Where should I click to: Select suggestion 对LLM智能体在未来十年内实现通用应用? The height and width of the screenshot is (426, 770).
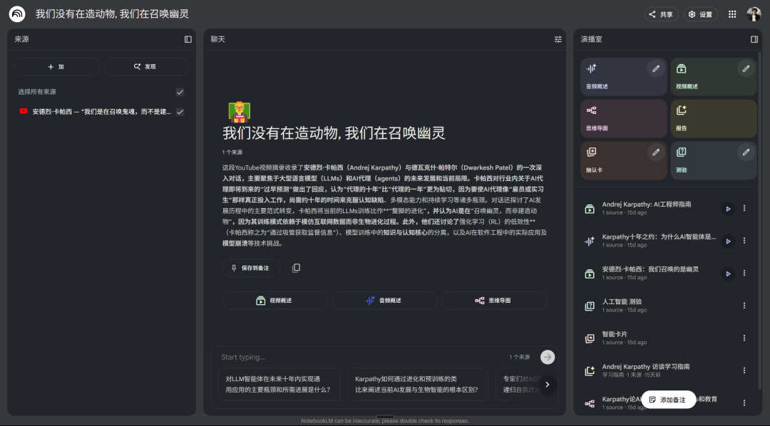point(279,384)
